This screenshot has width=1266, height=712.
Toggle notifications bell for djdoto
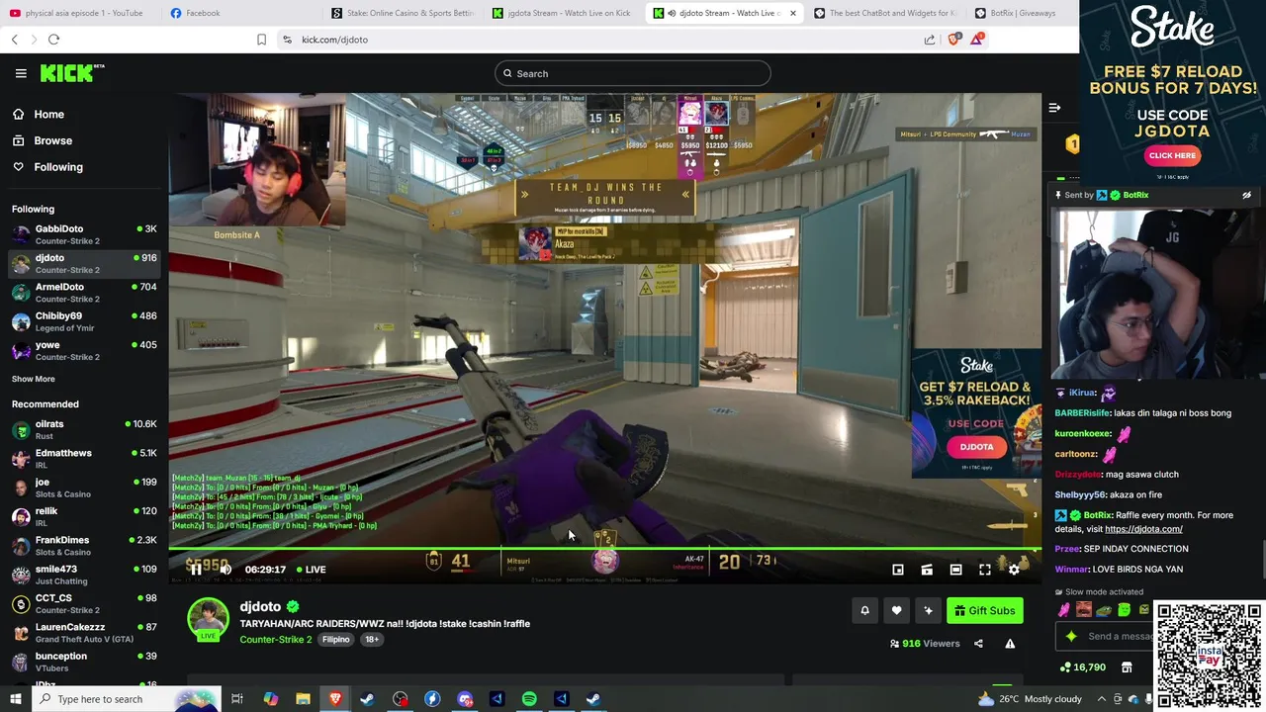click(x=864, y=610)
